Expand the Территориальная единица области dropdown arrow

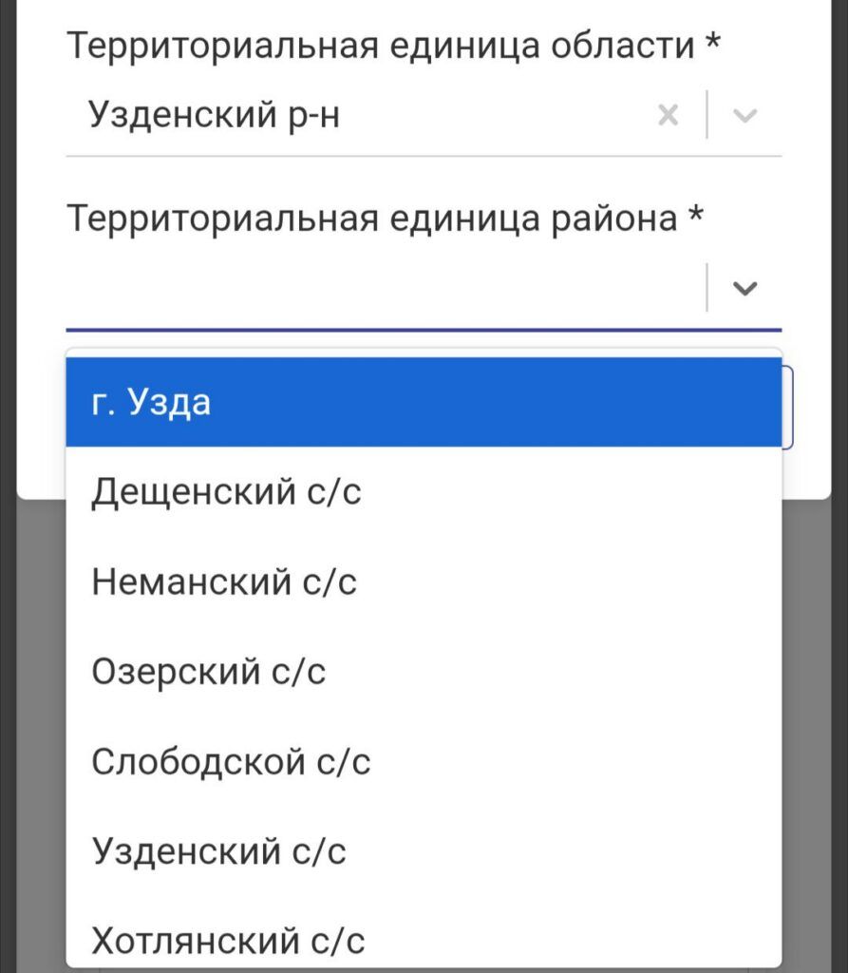coord(746,116)
